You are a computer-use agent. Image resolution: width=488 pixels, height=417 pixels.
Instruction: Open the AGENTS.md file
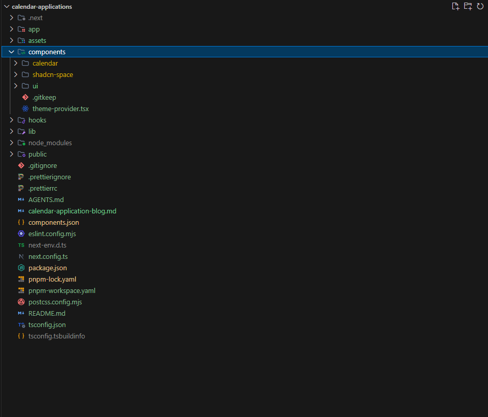click(x=46, y=200)
